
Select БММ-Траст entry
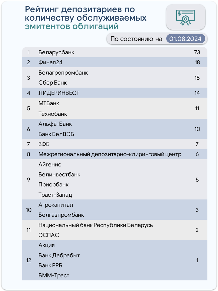(54, 276)
